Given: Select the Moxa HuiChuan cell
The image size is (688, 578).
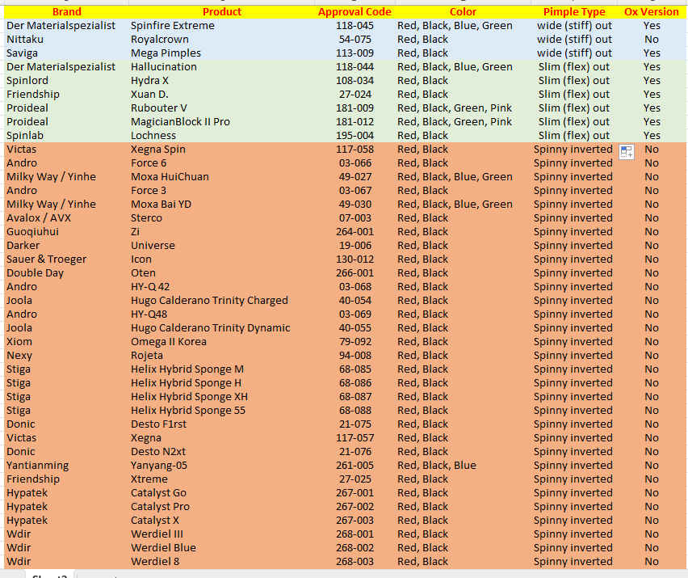Looking at the screenshot, I should point(222,176).
